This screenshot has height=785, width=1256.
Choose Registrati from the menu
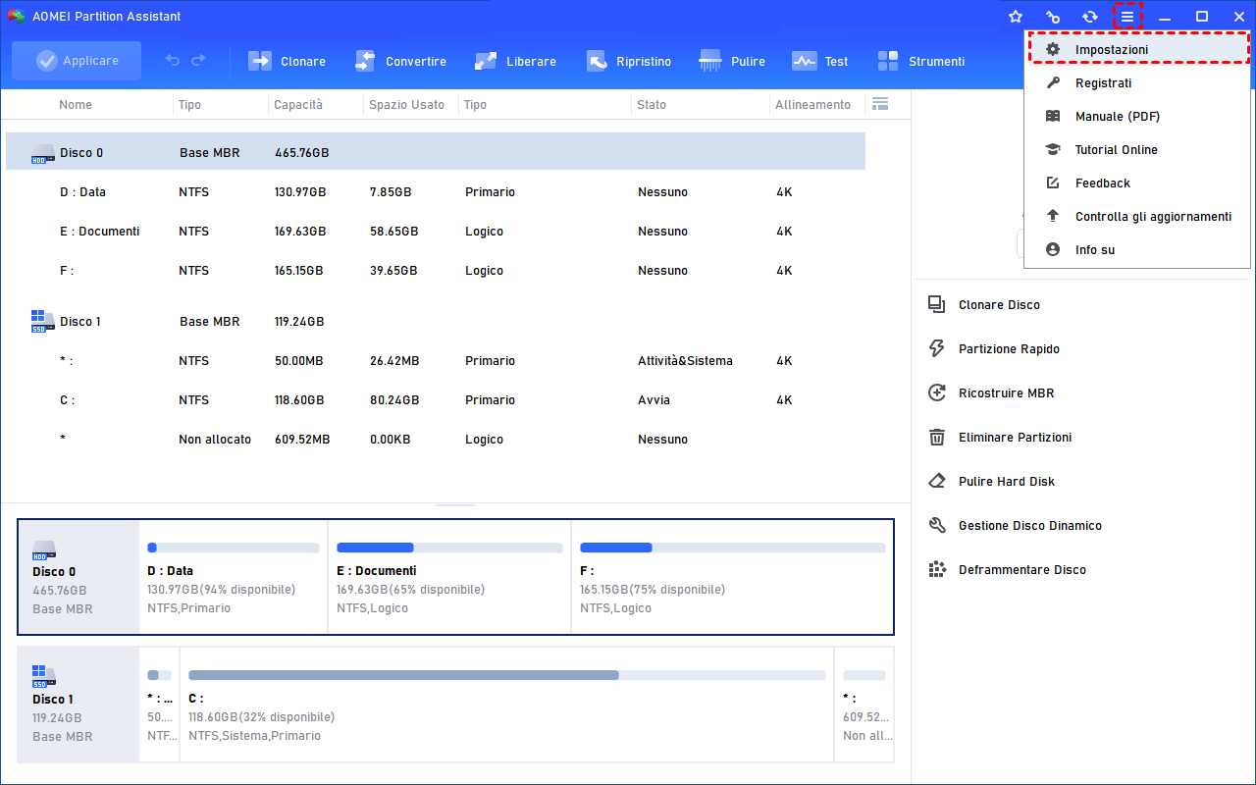[x=1137, y=83]
